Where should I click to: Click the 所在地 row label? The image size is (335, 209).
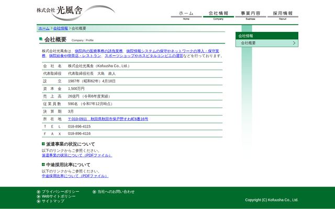pos(52,119)
